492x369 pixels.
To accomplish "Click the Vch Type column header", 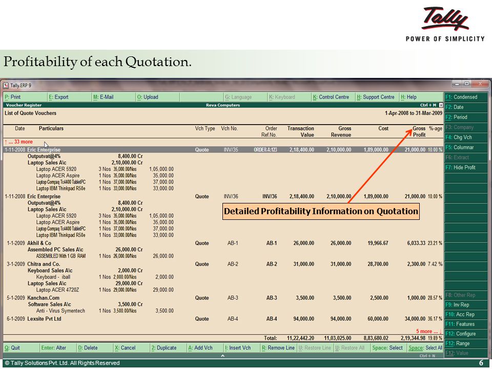I will pos(205,128).
